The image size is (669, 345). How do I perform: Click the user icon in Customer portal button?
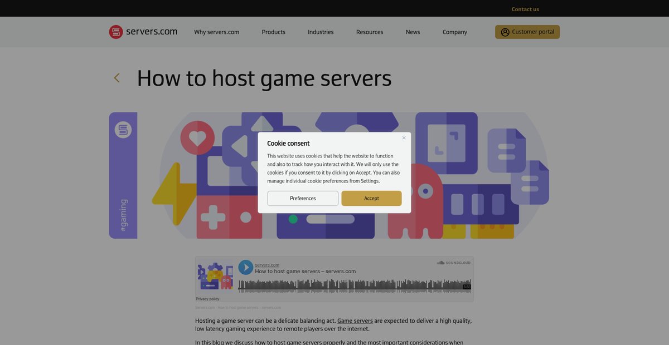pyautogui.click(x=505, y=32)
